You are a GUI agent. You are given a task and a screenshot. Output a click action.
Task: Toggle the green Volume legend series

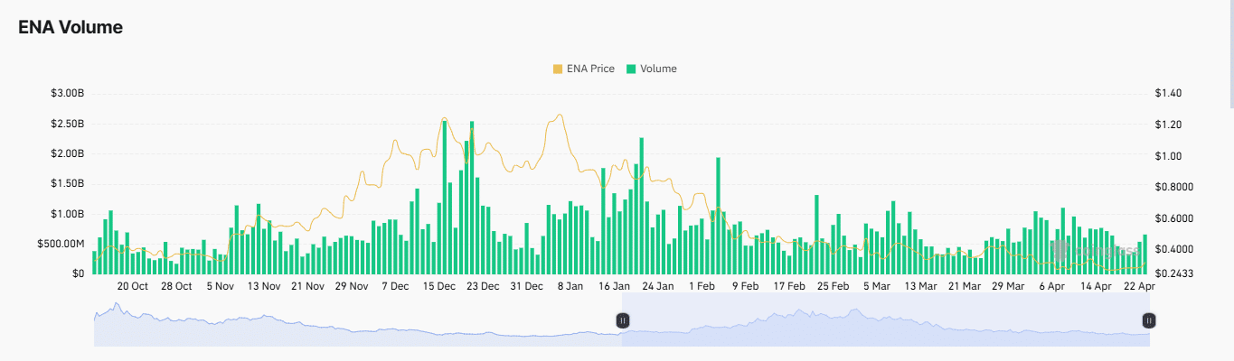tap(651, 69)
